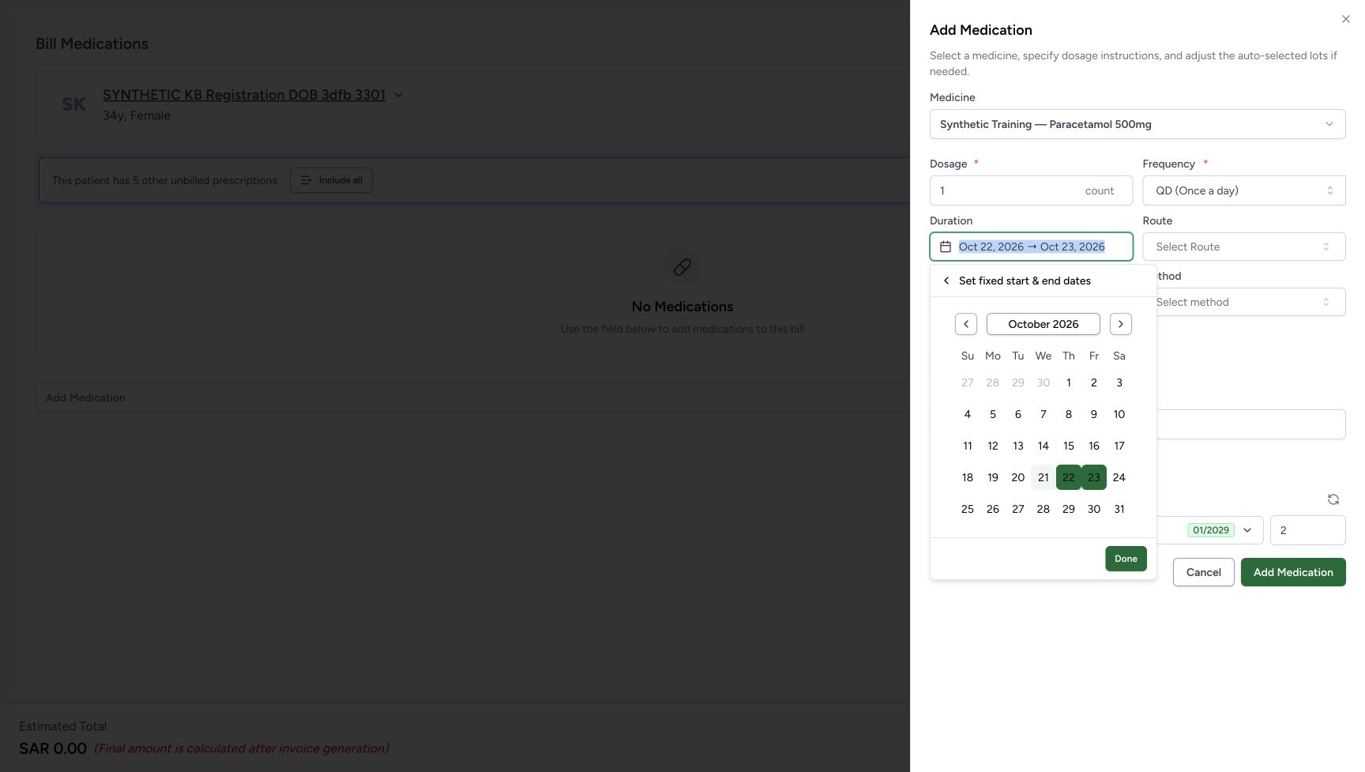
Task: Go back from Set fixed start & end dates
Action: [946, 281]
